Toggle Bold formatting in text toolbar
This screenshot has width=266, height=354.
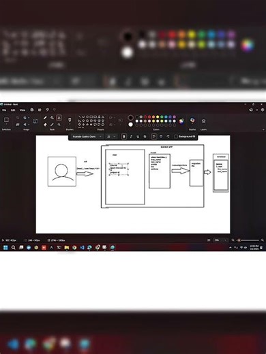124,137
